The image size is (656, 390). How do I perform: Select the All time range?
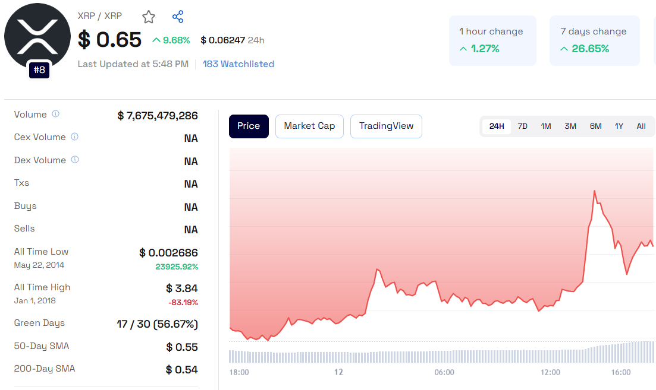pyautogui.click(x=641, y=126)
